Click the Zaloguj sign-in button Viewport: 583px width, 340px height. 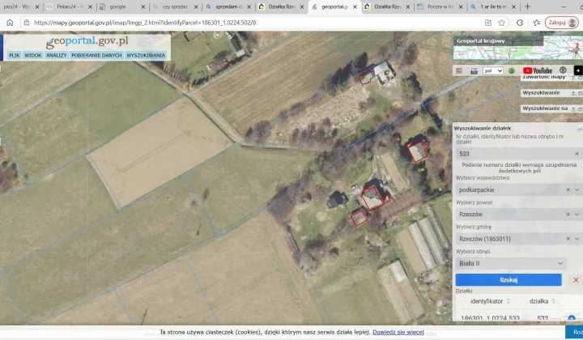(562, 23)
